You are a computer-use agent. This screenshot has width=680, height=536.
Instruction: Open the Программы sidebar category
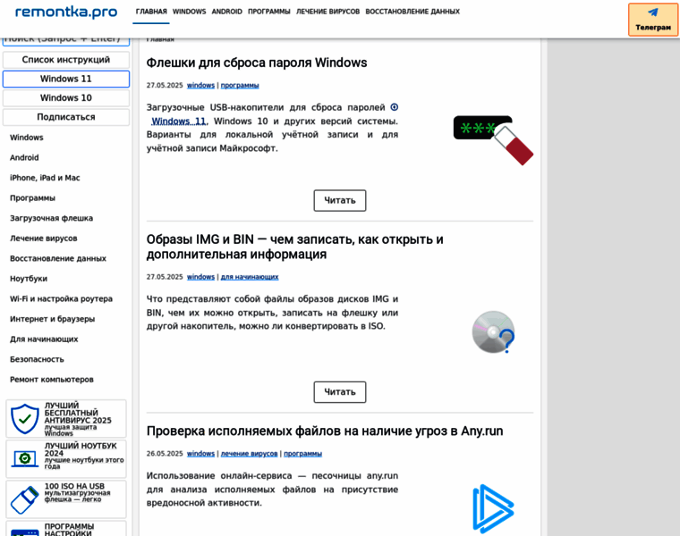(32, 197)
